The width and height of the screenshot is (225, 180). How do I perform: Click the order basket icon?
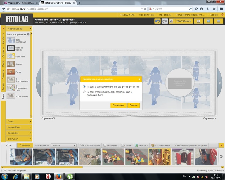(x=218, y=21)
